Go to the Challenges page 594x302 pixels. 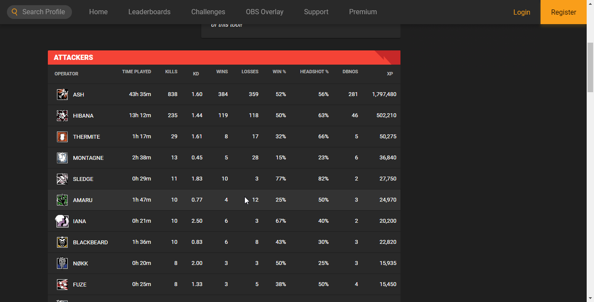[x=208, y=12]
